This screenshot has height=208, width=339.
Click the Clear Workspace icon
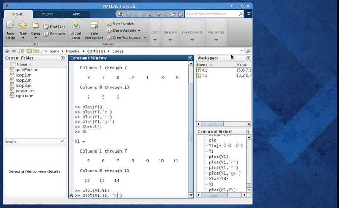[x=109, y=37]
